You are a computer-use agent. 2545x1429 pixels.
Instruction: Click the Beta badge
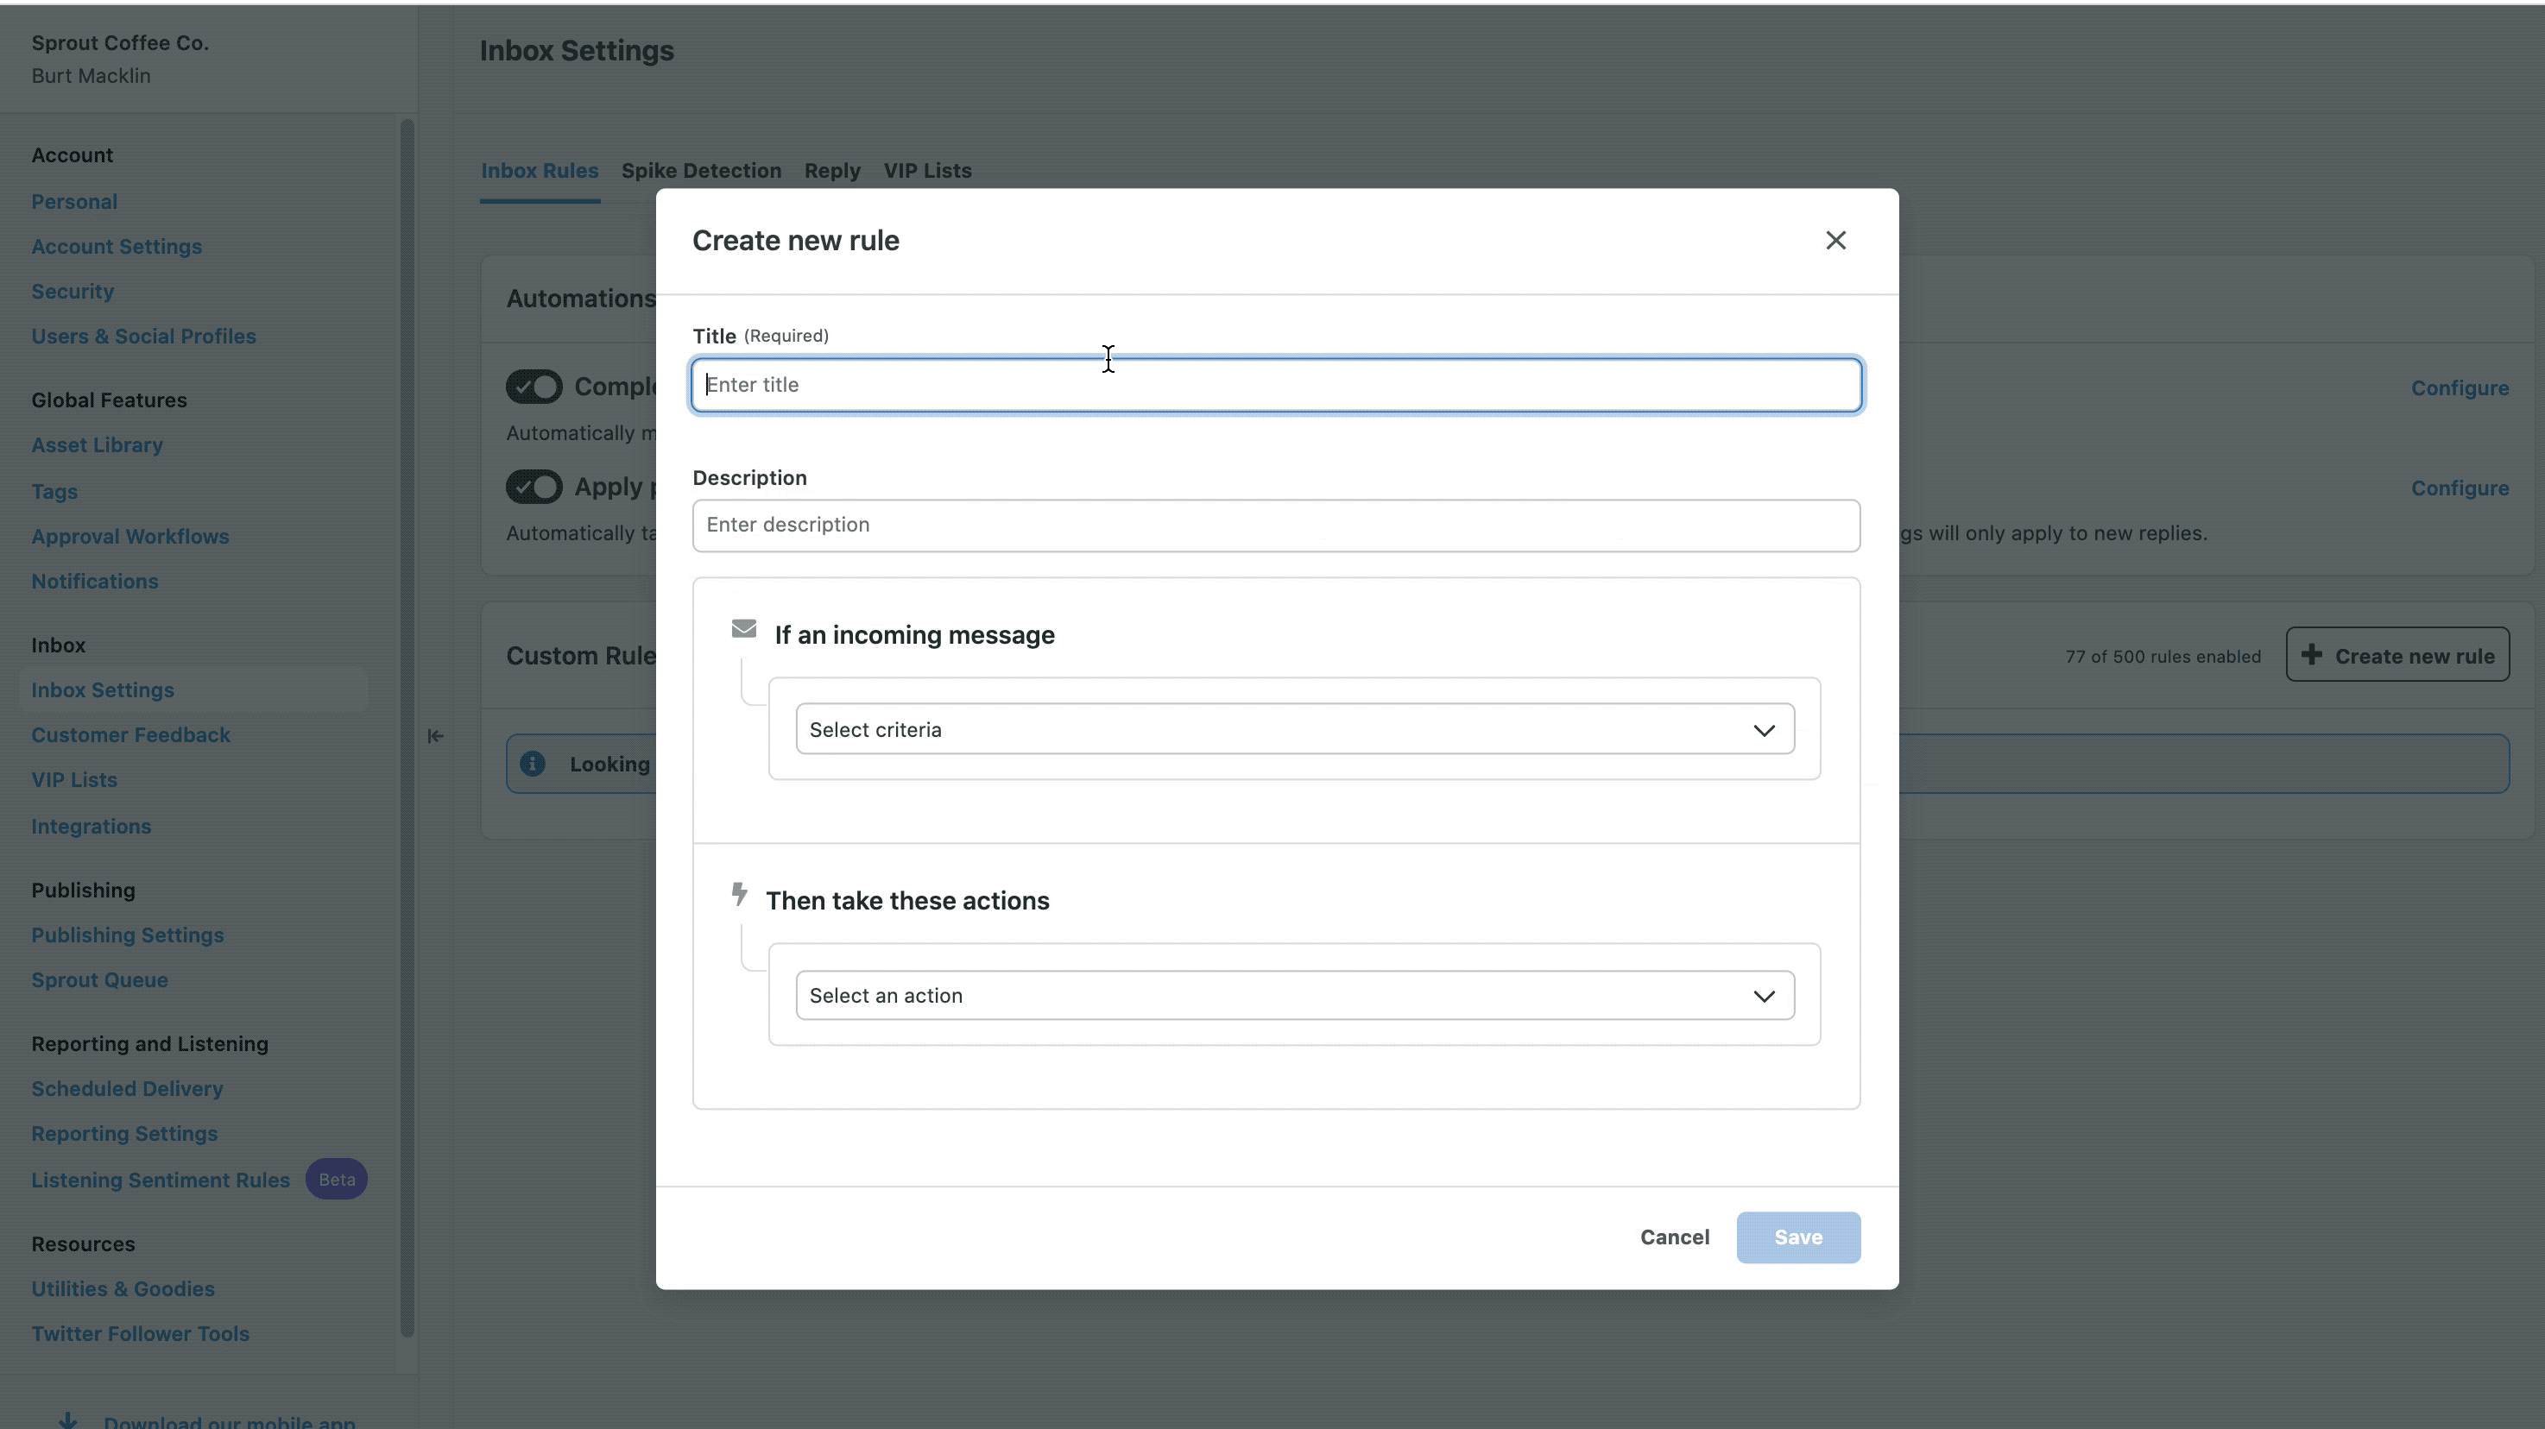[336, 1180]
